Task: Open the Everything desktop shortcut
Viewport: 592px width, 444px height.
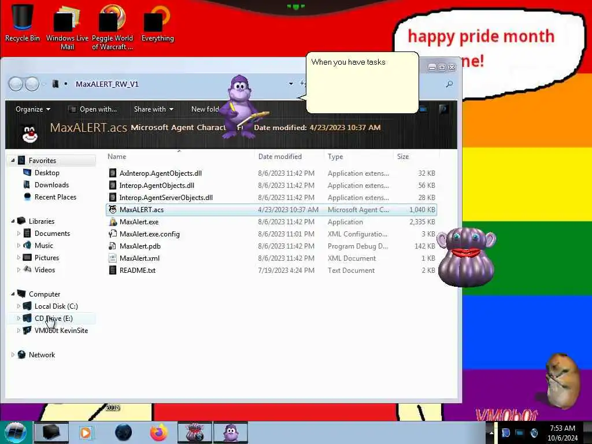Action: 157,22
